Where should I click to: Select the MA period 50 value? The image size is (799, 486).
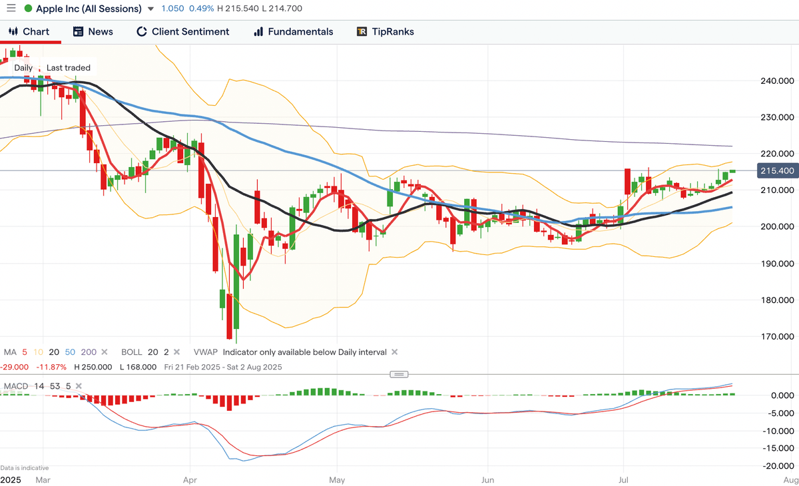tap(69, 352)
